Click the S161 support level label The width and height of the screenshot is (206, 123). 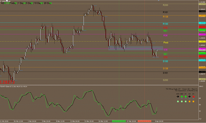[x=165, y=73]
